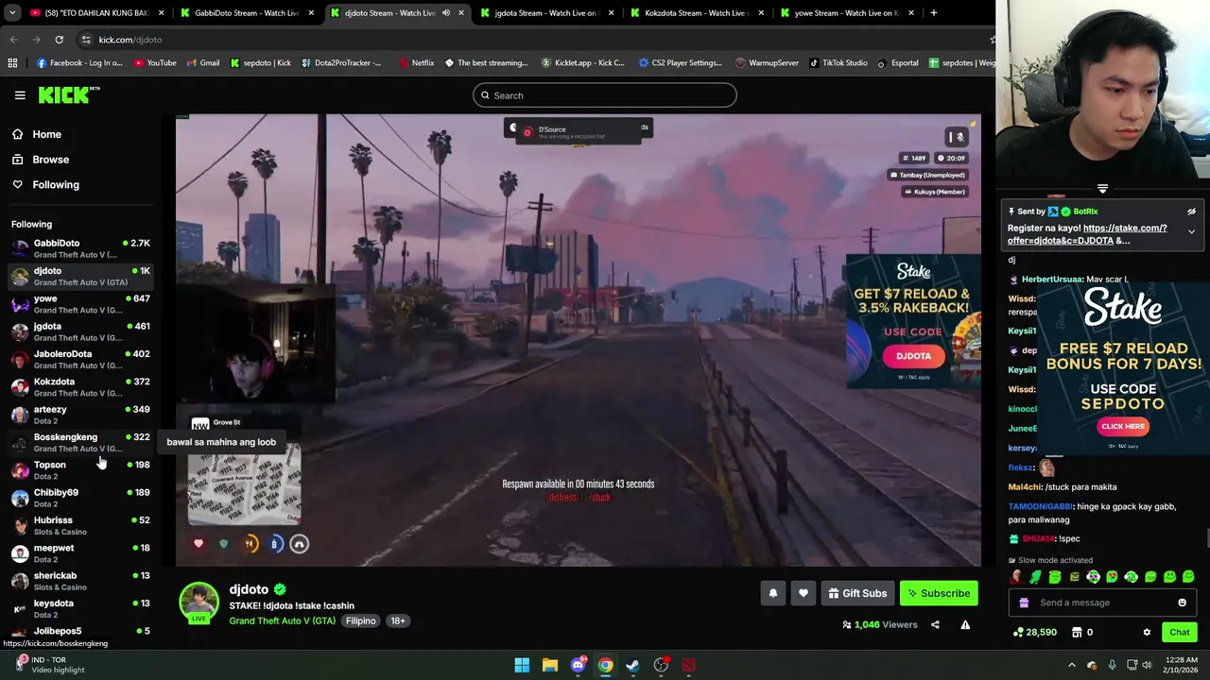Click the gift icon in message box

click(x=1024, y=603)
